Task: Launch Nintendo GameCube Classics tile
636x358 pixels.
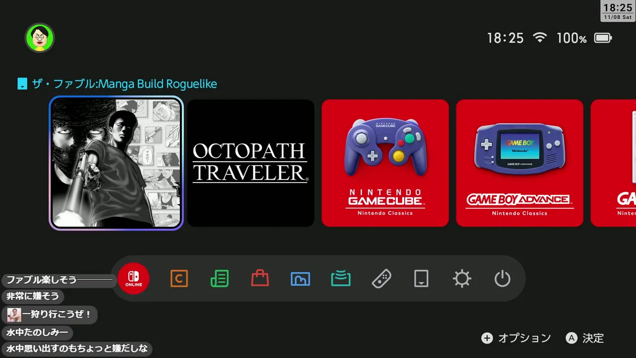Action: point(385,163)
